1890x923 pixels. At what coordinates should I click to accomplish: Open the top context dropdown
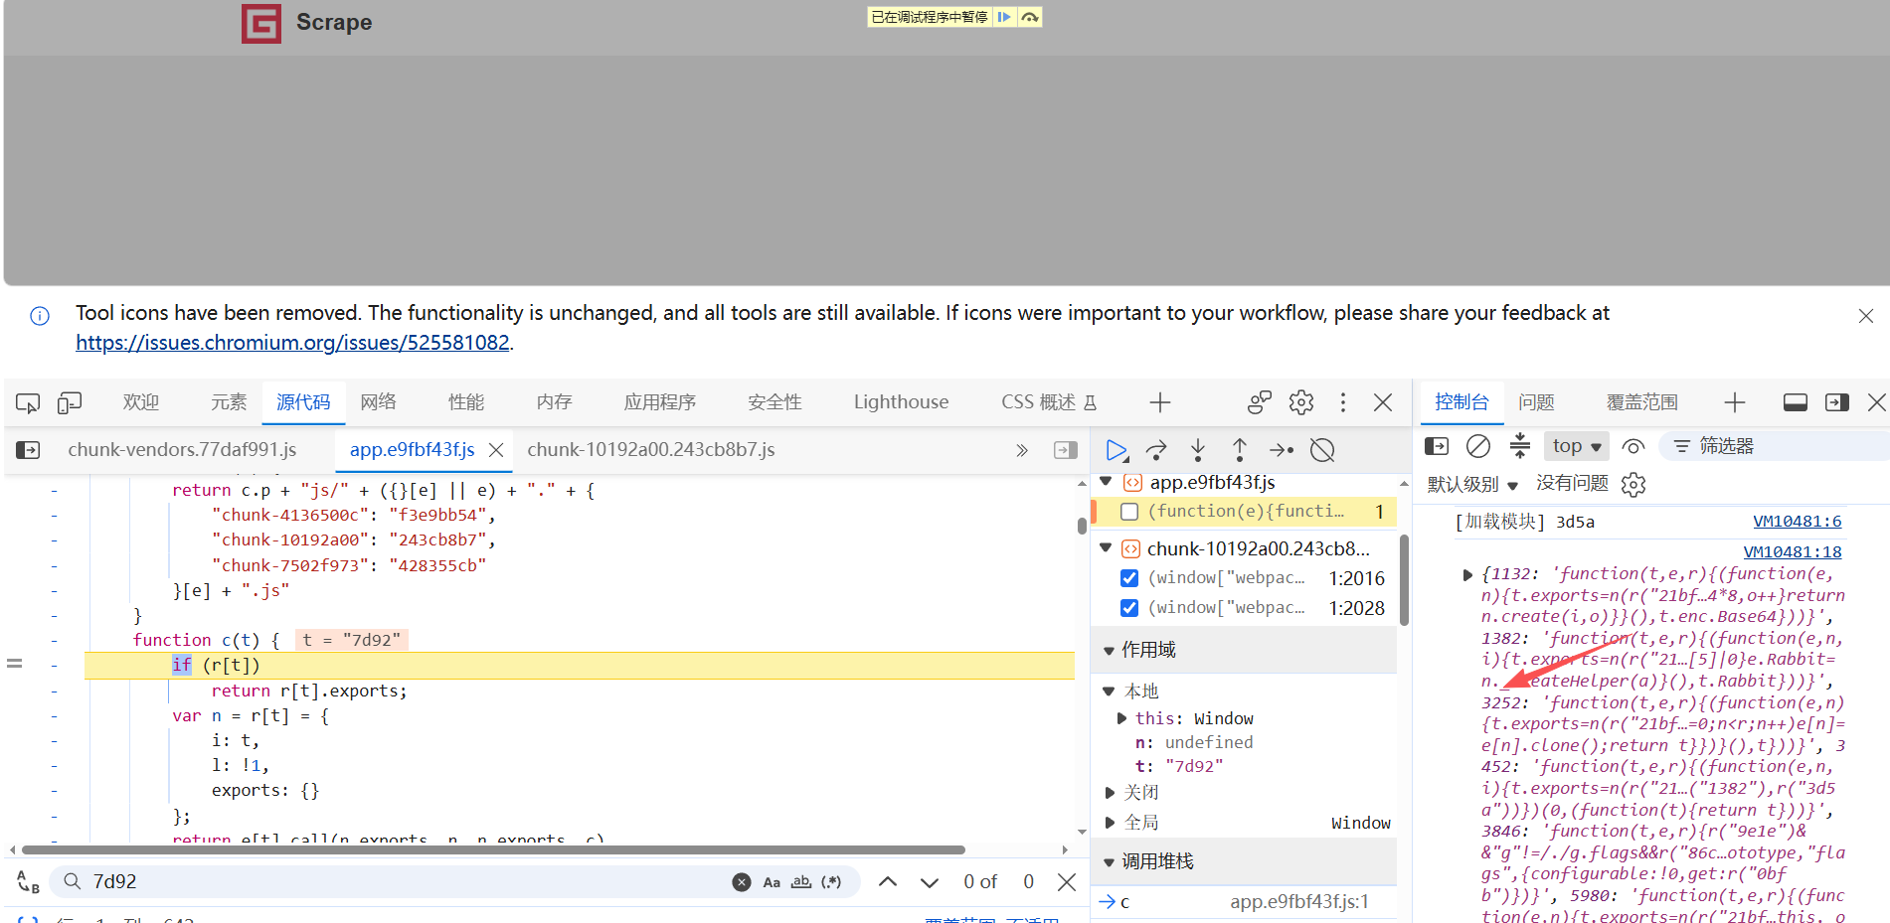[x=1577, y=446]
